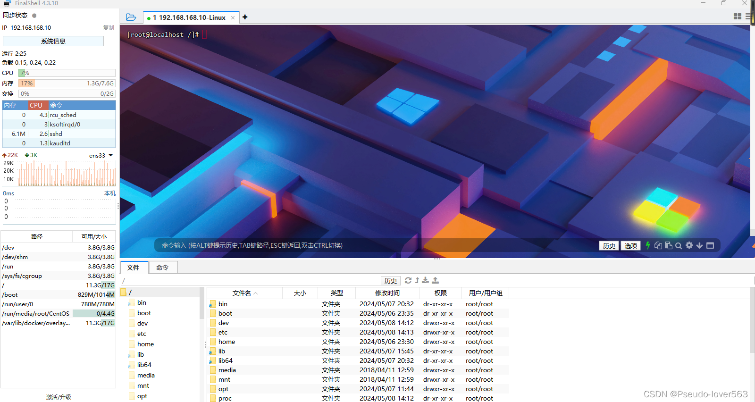This screenshot has width=755, height=402.
Task: Click the upload file icon
Action: click(x=435, y=280)
